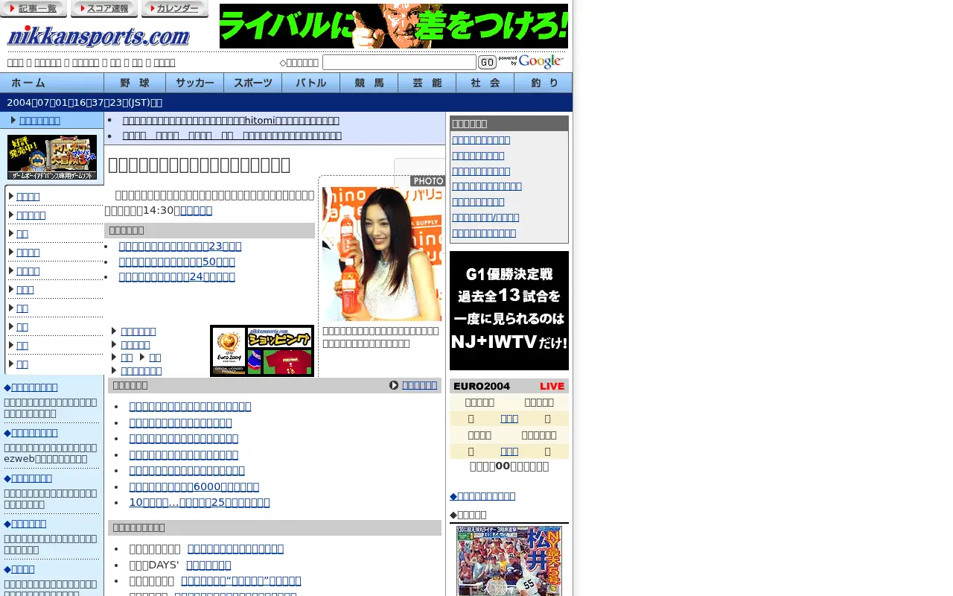Open the news link starting with 10

click(x=200, y=502)
